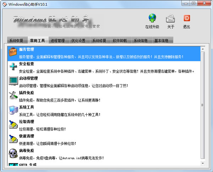Open the 优化设置 tab
This screenshot has height=172, width=213.
pos(80,40)
